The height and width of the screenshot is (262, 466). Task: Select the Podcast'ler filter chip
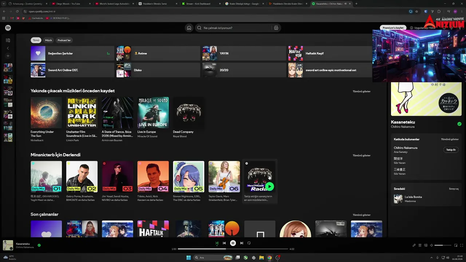(x=64, y=40)
